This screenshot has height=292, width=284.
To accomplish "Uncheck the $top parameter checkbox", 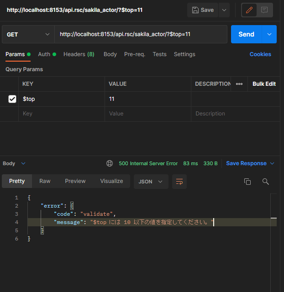I will (12, 99).
